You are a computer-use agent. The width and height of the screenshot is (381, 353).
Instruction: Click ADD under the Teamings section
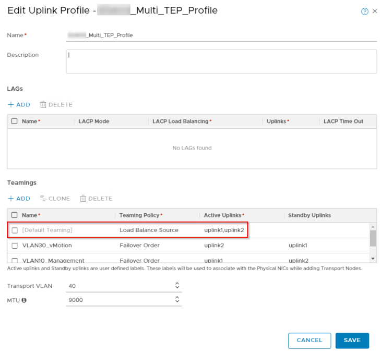coord(19,199)
